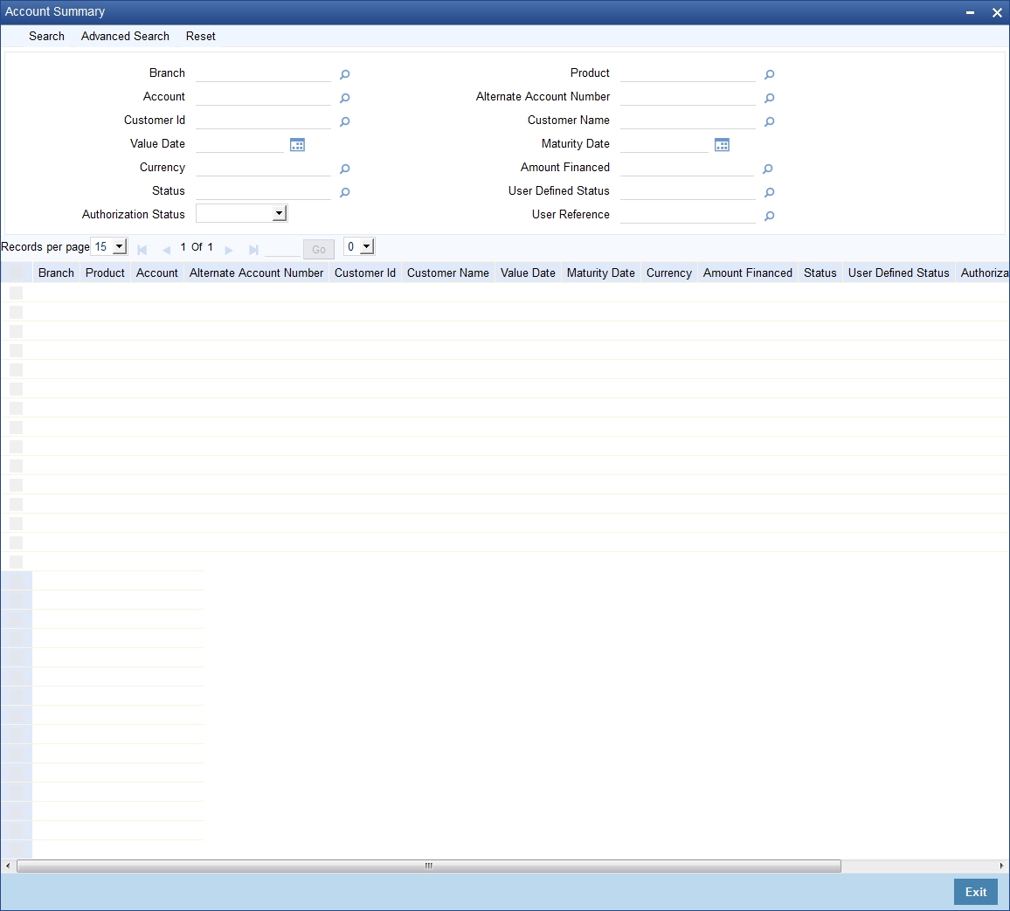Click the Exit button
The height and width of the screenshot is (911, 1010).
pyautogui.click(x=975, y=892)
